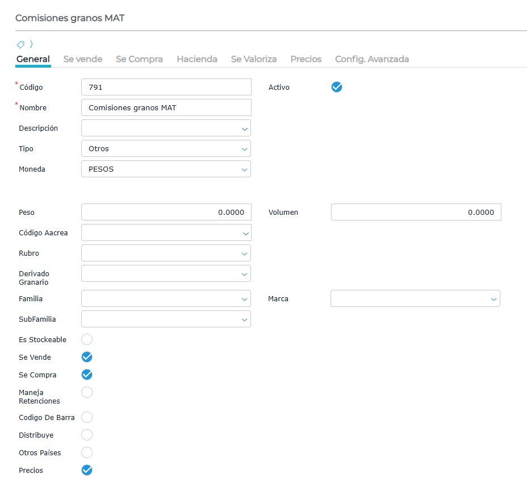This screenshot has height=478, width=527.
Task: Click the tag icon above the tabs
Action: click(20, 44)
